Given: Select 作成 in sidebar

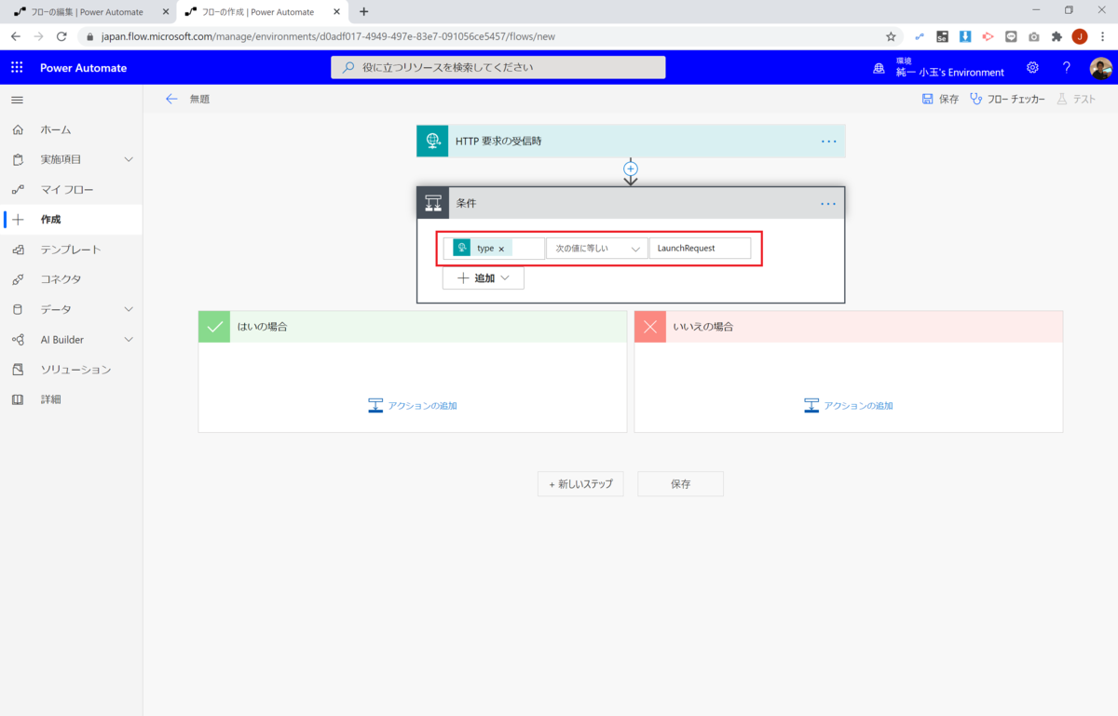Looking at the screenshot, I should [x=72, y=220].
